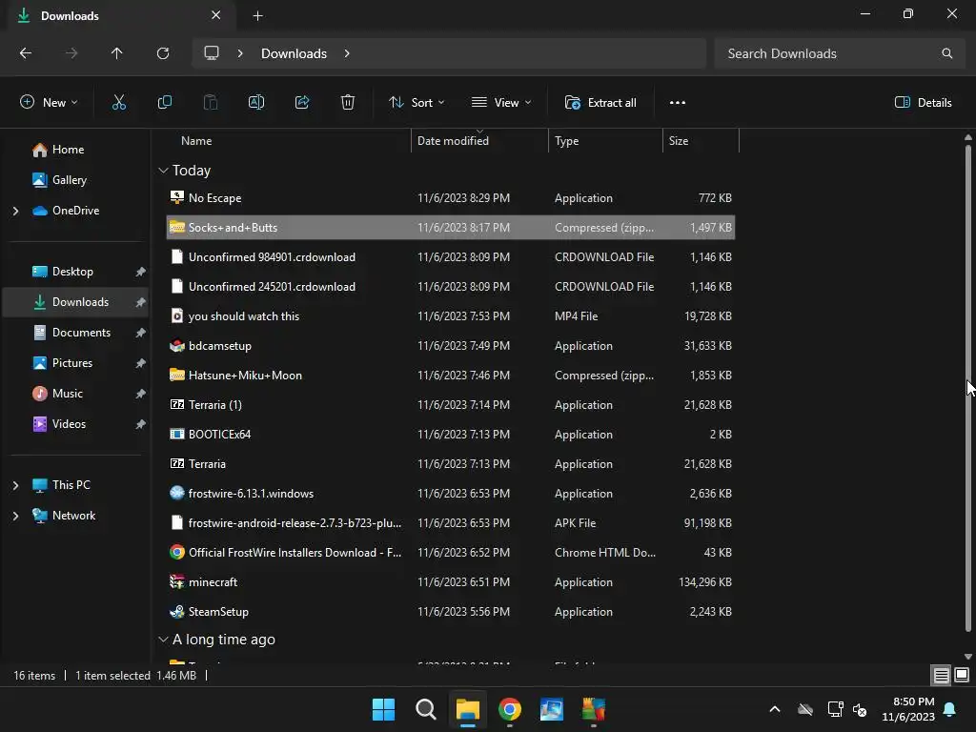The height and width of the screenshot is (732, 976).
Task: Click Downloads breadcrumb in address bar
Action: pos(294,53)
